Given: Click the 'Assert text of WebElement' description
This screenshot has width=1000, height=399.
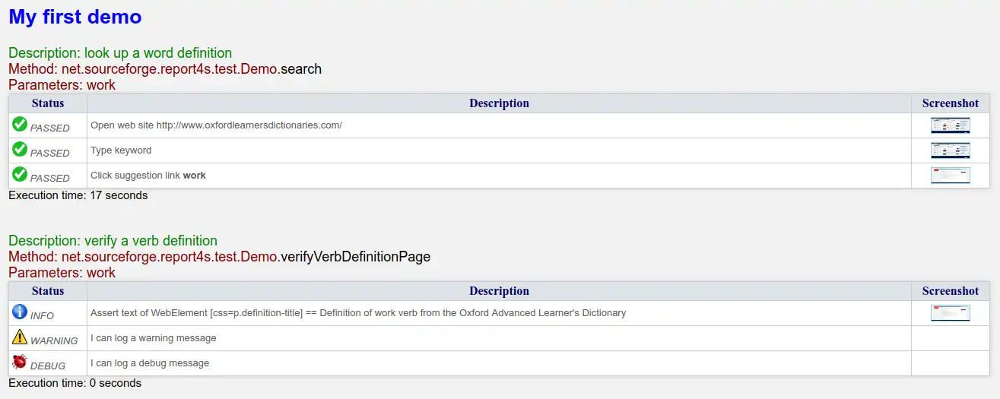Looking at the screenshot, I should [358, 313].
